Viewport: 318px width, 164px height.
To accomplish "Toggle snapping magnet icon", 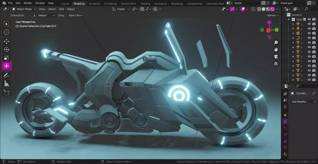I will [x=142, y=9].
